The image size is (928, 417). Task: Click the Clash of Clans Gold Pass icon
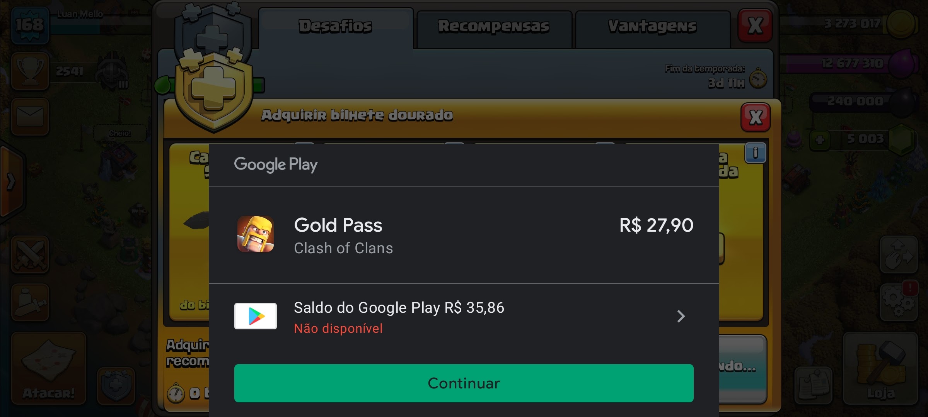[256, 234]
